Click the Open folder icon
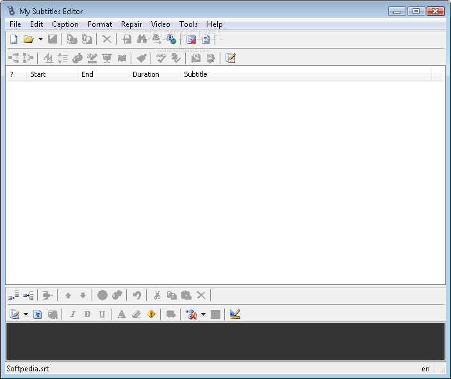451x379 pixels. pyautogui.click(x=28, y=39)
